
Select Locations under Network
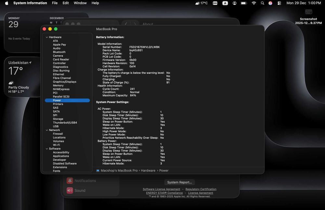(59, 138)
